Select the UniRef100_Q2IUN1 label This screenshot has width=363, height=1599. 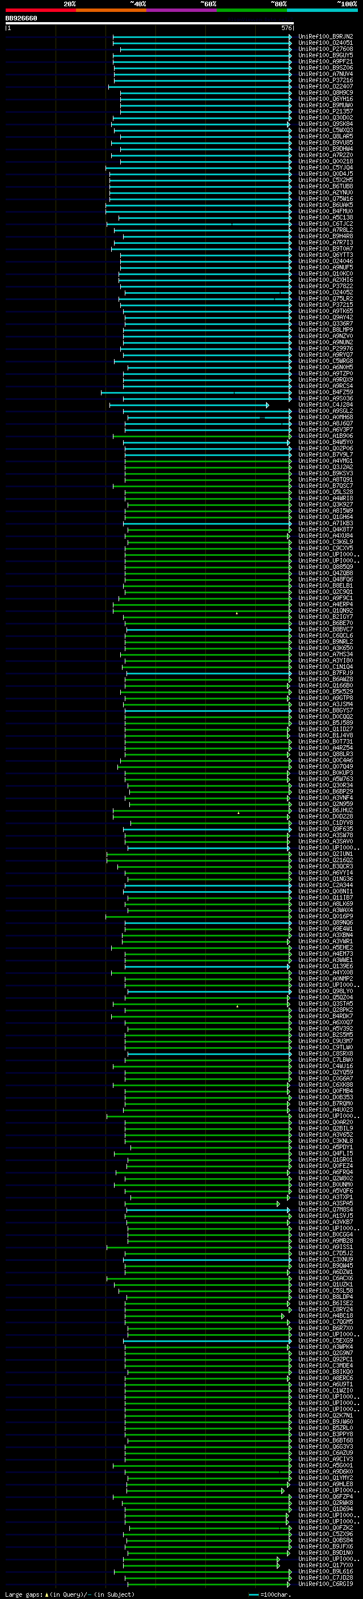[x=326, y=854]
